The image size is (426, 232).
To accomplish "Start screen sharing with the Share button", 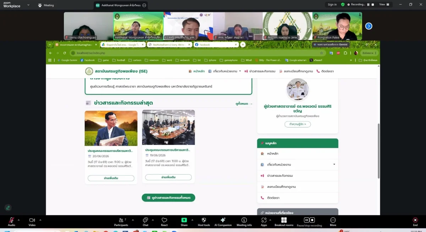I will click(184, 222).
